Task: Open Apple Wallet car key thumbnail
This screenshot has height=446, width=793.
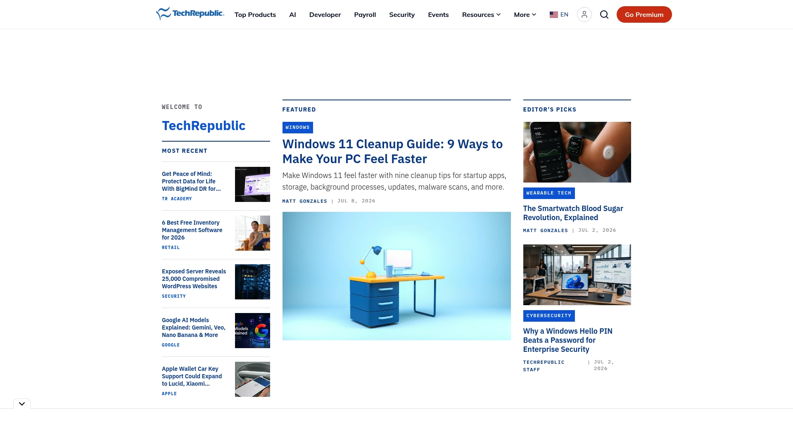Action: [252, 379]
